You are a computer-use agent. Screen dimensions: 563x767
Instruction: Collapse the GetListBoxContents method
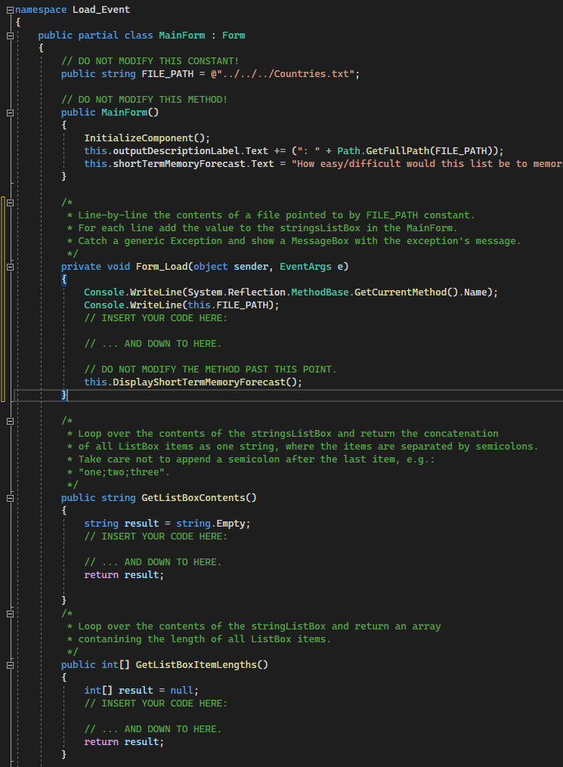click(9, 498)
